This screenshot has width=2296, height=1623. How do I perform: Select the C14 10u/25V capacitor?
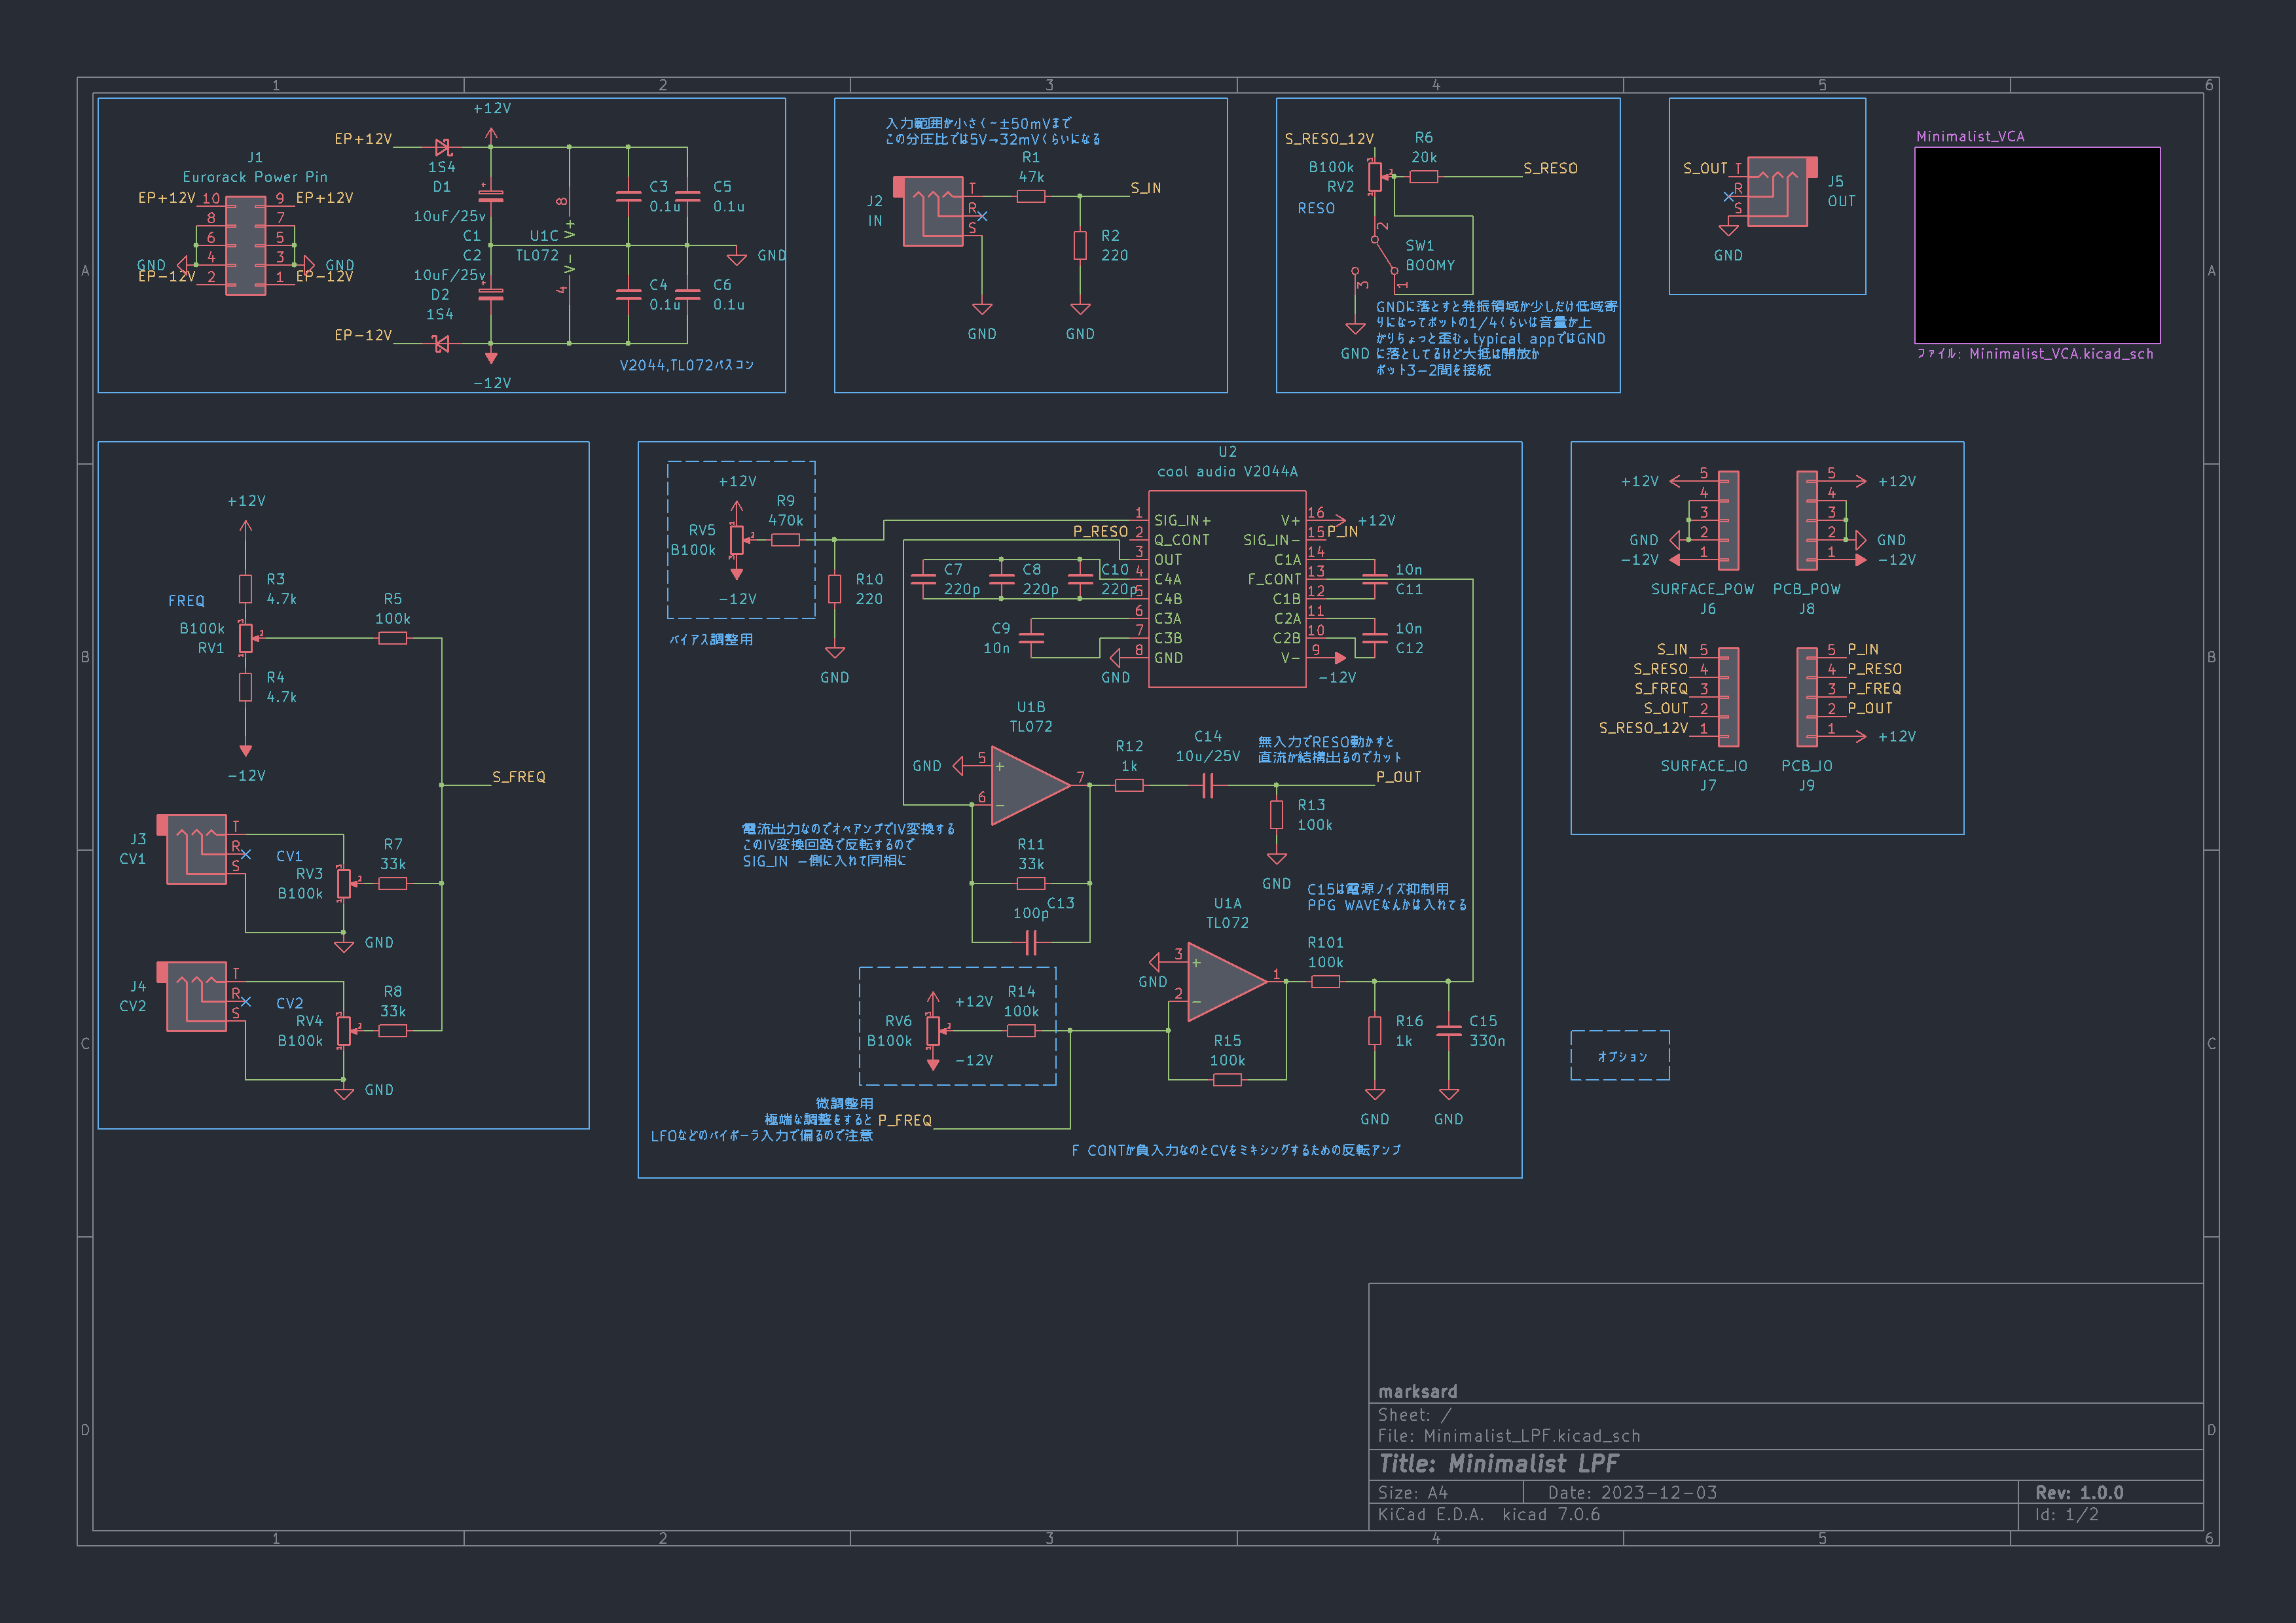point(1207,785)
